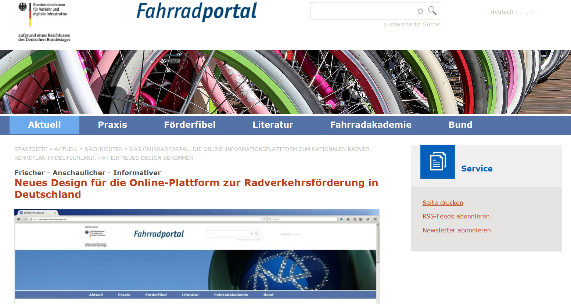
Task: Click the Service heading
Action: coord(477,169)
